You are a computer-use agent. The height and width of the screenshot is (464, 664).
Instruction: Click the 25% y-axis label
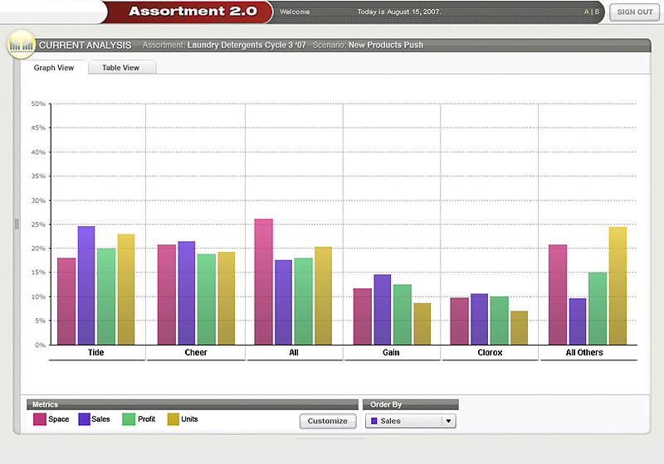click(38, 225)
